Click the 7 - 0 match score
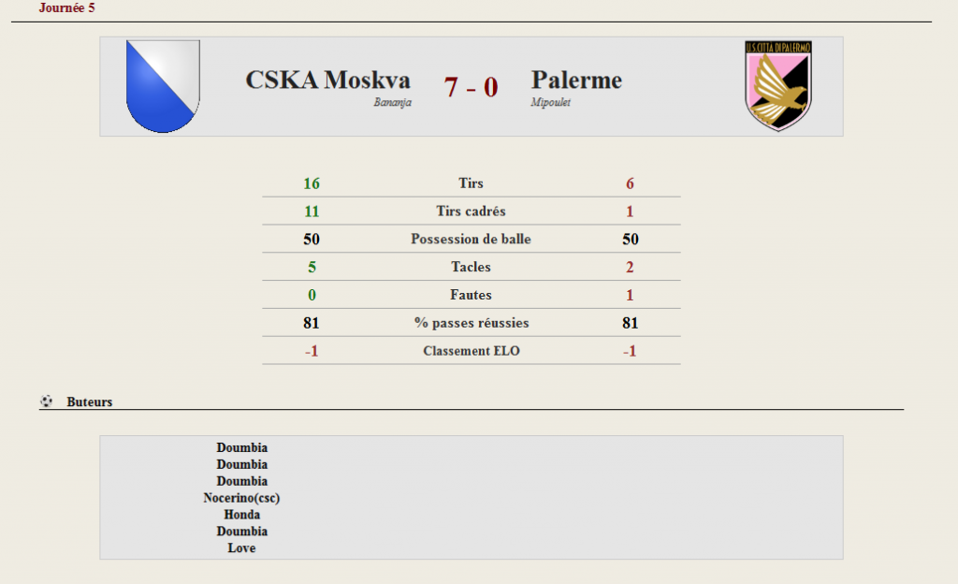 (472, 87)
